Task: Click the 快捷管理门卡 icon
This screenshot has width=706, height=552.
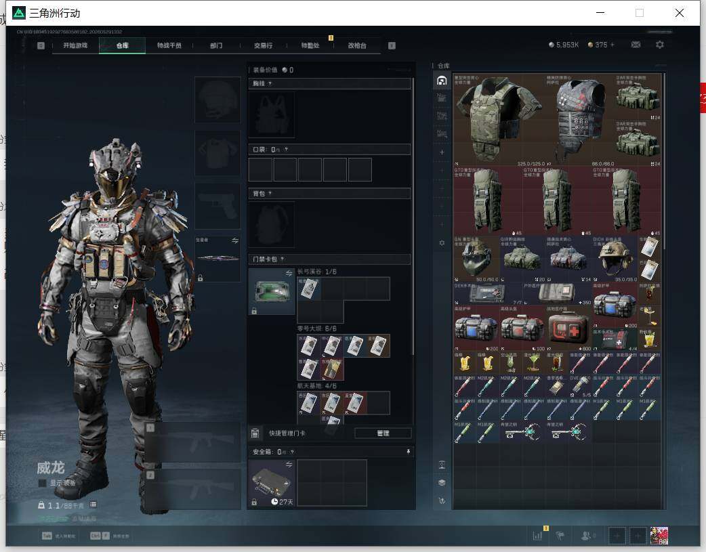Action: tap(255, 433)
